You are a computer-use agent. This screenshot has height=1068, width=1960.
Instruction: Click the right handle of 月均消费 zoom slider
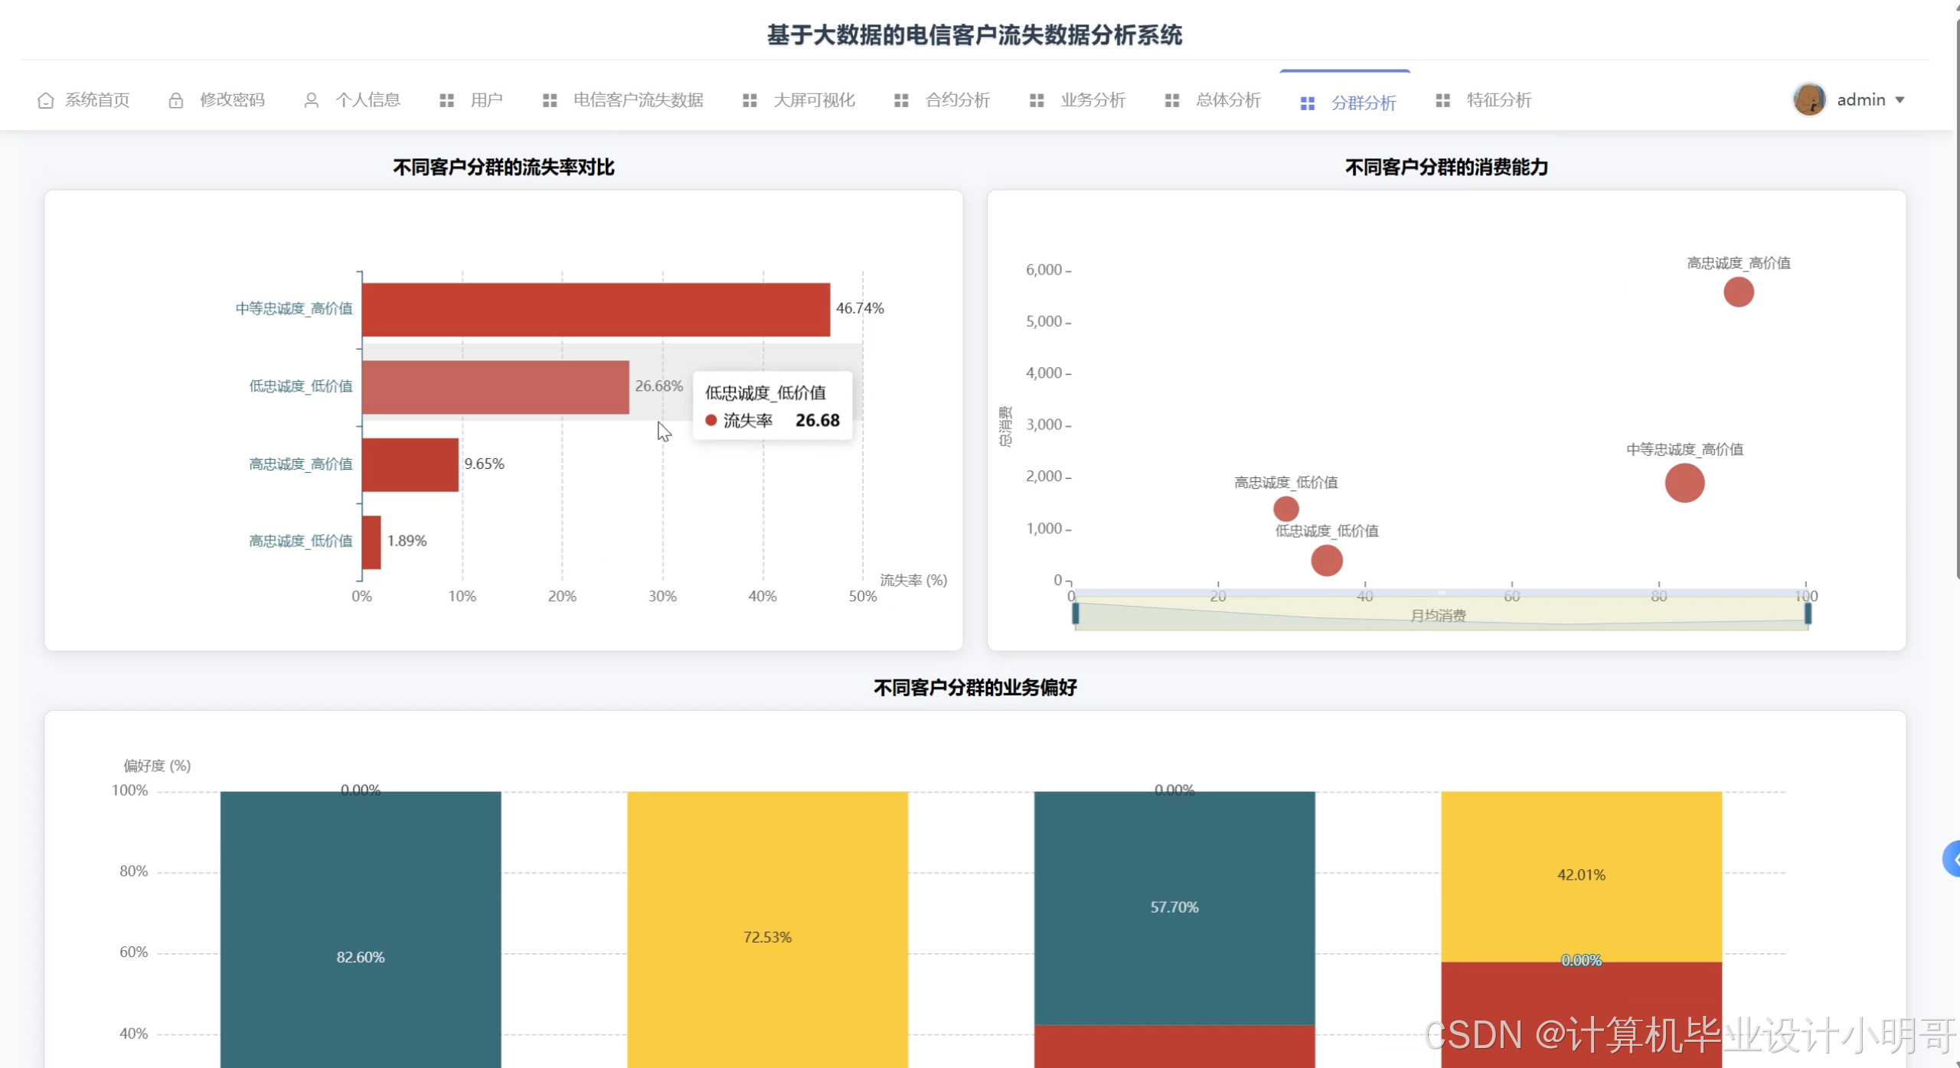[1808, 614]
